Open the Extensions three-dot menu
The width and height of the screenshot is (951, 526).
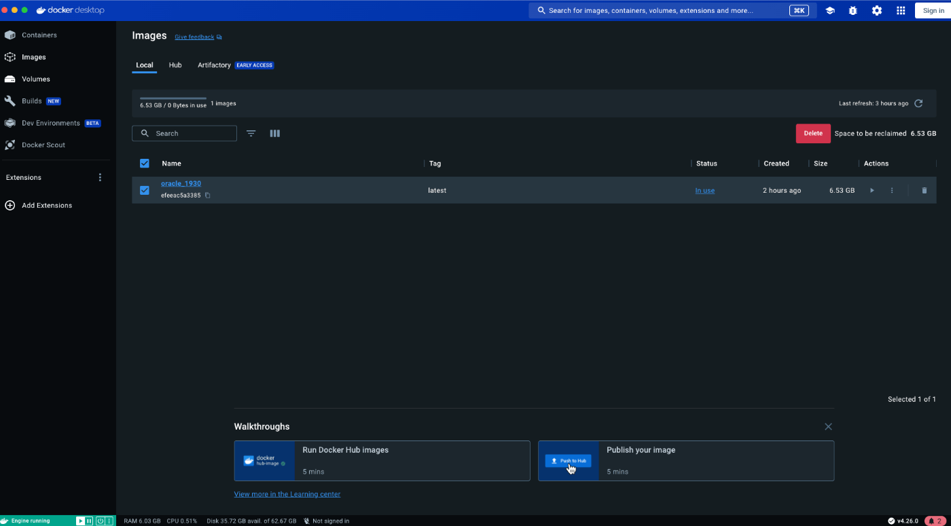pos(100,177)
